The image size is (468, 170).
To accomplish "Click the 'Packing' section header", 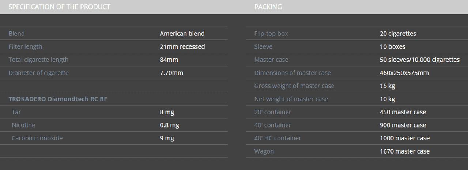I will click(268, 7).
